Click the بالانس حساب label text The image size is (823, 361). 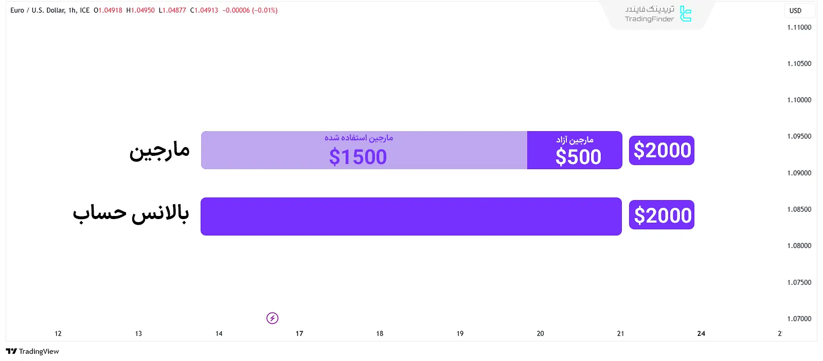[131, 213]
